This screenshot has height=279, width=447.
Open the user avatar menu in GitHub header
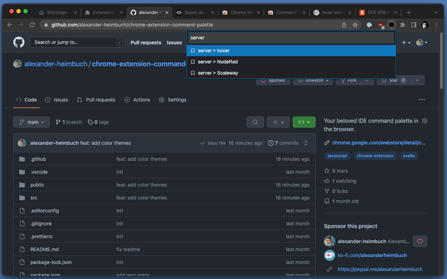pos(422,43)
